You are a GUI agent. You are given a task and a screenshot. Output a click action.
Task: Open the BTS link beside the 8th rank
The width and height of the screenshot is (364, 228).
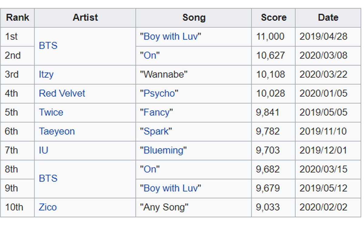click(x=48, y=179)
